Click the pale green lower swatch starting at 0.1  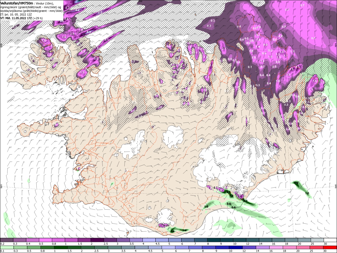pyautogui.click(x=7, y=247)
